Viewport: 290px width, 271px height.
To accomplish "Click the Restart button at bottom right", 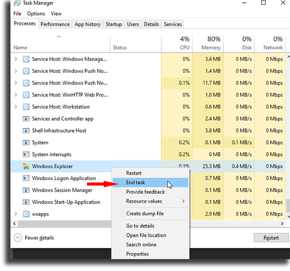I will point(271,238).
